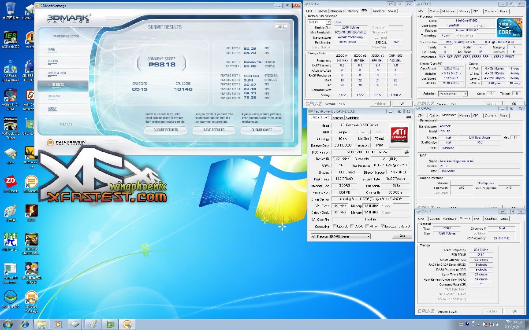Click HELP button in 3DMark Vantage
Screen dimensions: 529x330
(281, 27)
